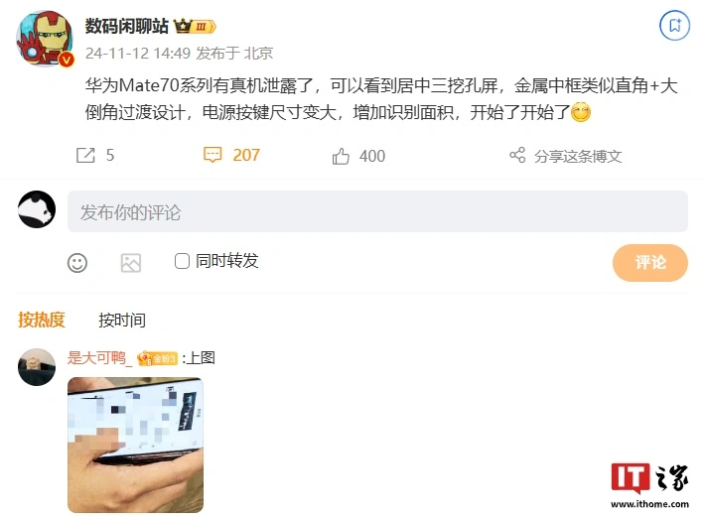Open commenter 是大可鸭_ username link
This screenshot has height=519, width=704.
[x=99, y=358]
